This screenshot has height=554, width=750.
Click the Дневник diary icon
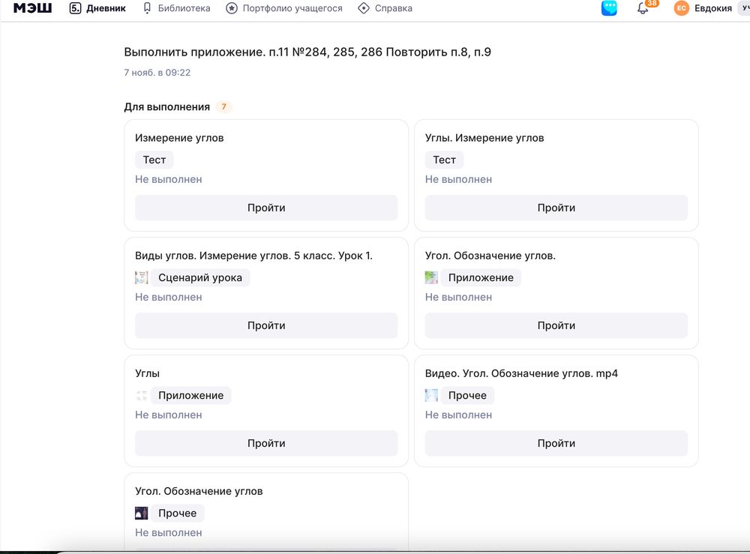click(x=75, y=8)
